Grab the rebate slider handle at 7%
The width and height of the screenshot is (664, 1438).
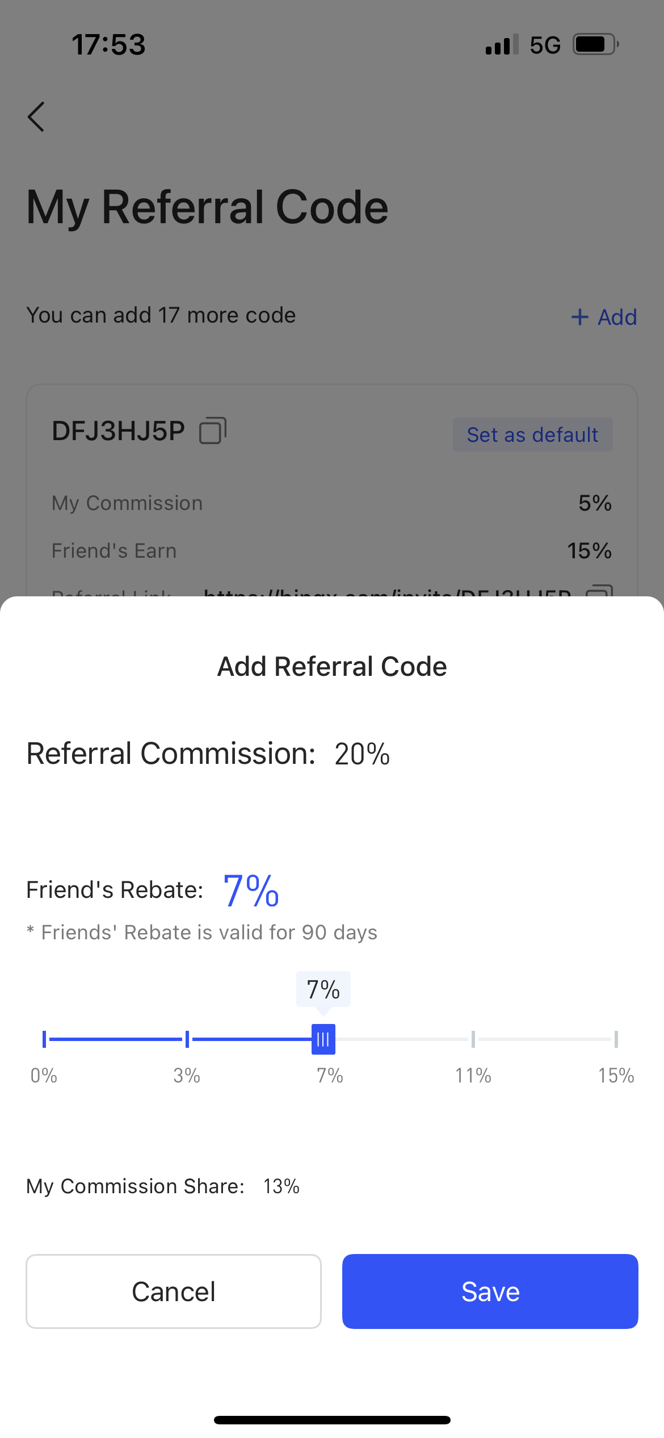point(323,1039)
